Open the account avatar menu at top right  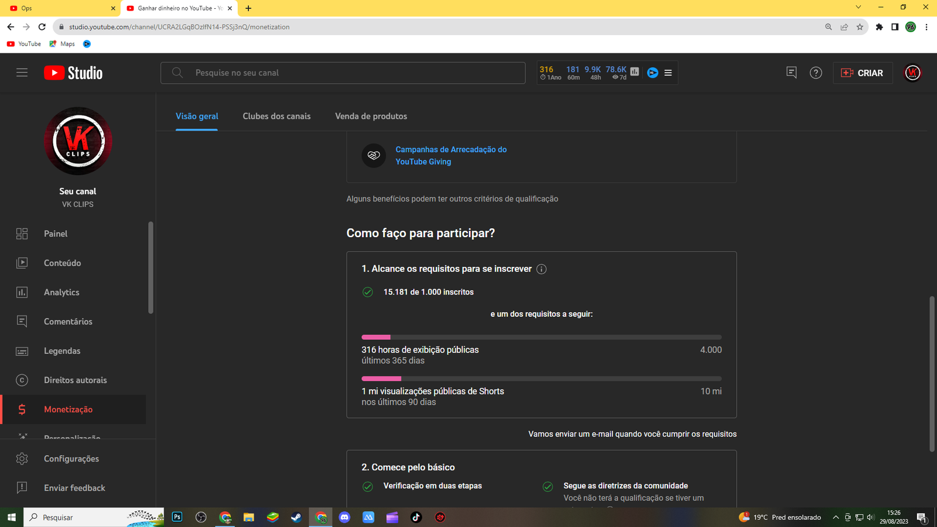coord(912,73)
